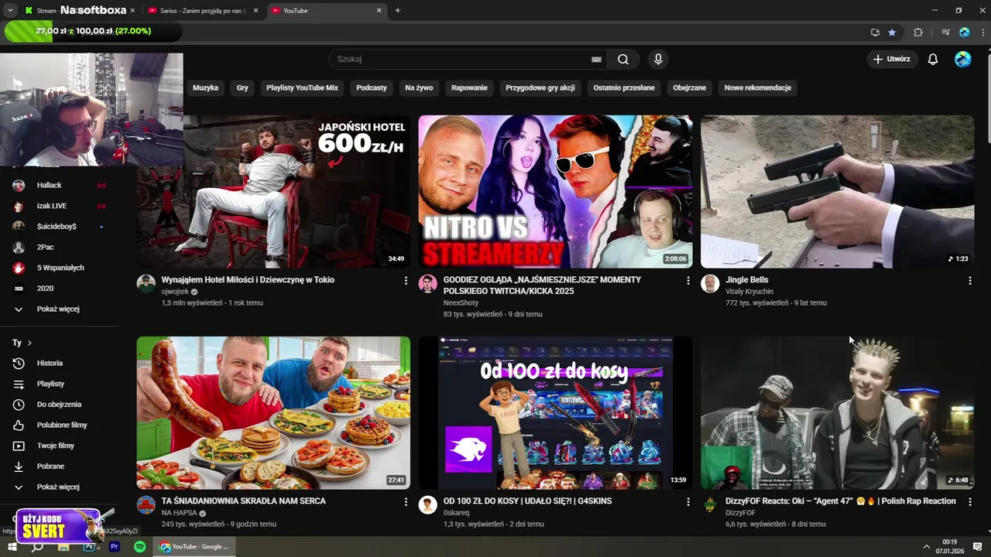Play the NITRO VS STREAMERZY thumbnail
Screen dimensions: 991x557
click(x=555, y=192)
